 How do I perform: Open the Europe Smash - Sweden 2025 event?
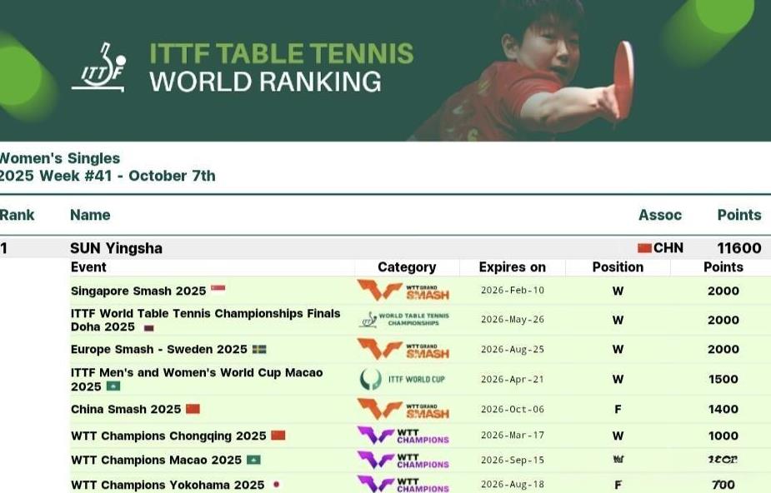[158, 350]
